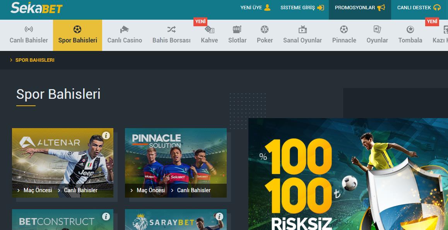Click the poker chip icon above Poker
The width and height of the screenshot is (448, 230).
coord(265,29)
